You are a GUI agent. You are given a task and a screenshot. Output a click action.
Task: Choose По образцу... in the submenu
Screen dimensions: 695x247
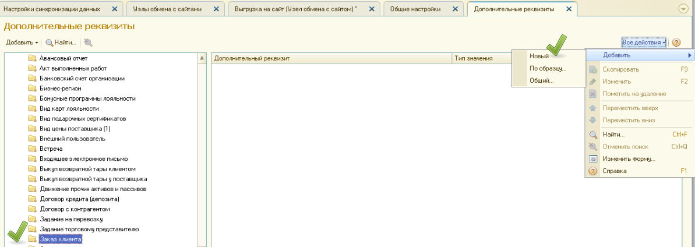pos(547,68)
